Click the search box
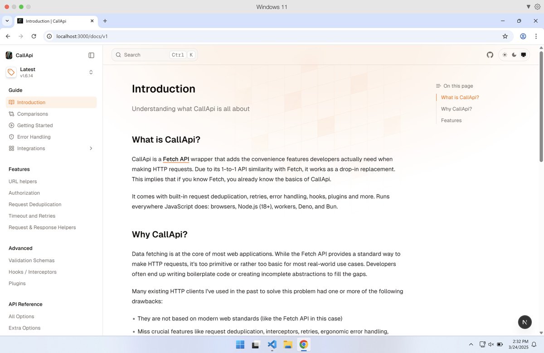Viewport: 544px width, 353px height. pyautogui.click(x=155, y=55)
